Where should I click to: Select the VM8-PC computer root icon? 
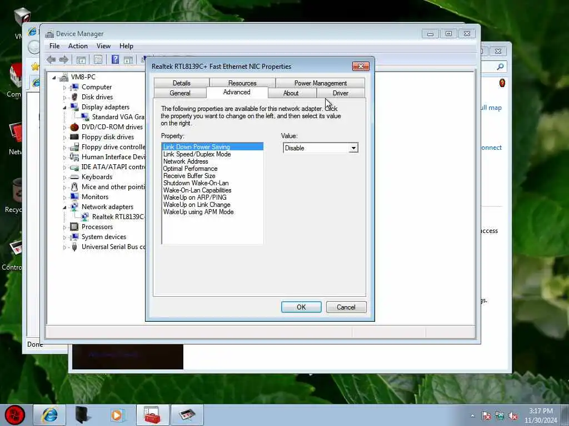pos(64,77)
